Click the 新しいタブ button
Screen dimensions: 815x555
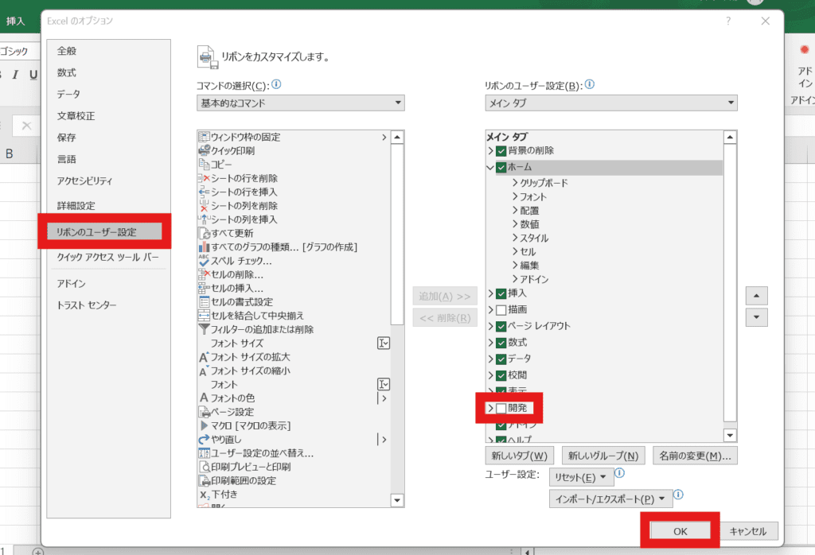pos(520,456)
